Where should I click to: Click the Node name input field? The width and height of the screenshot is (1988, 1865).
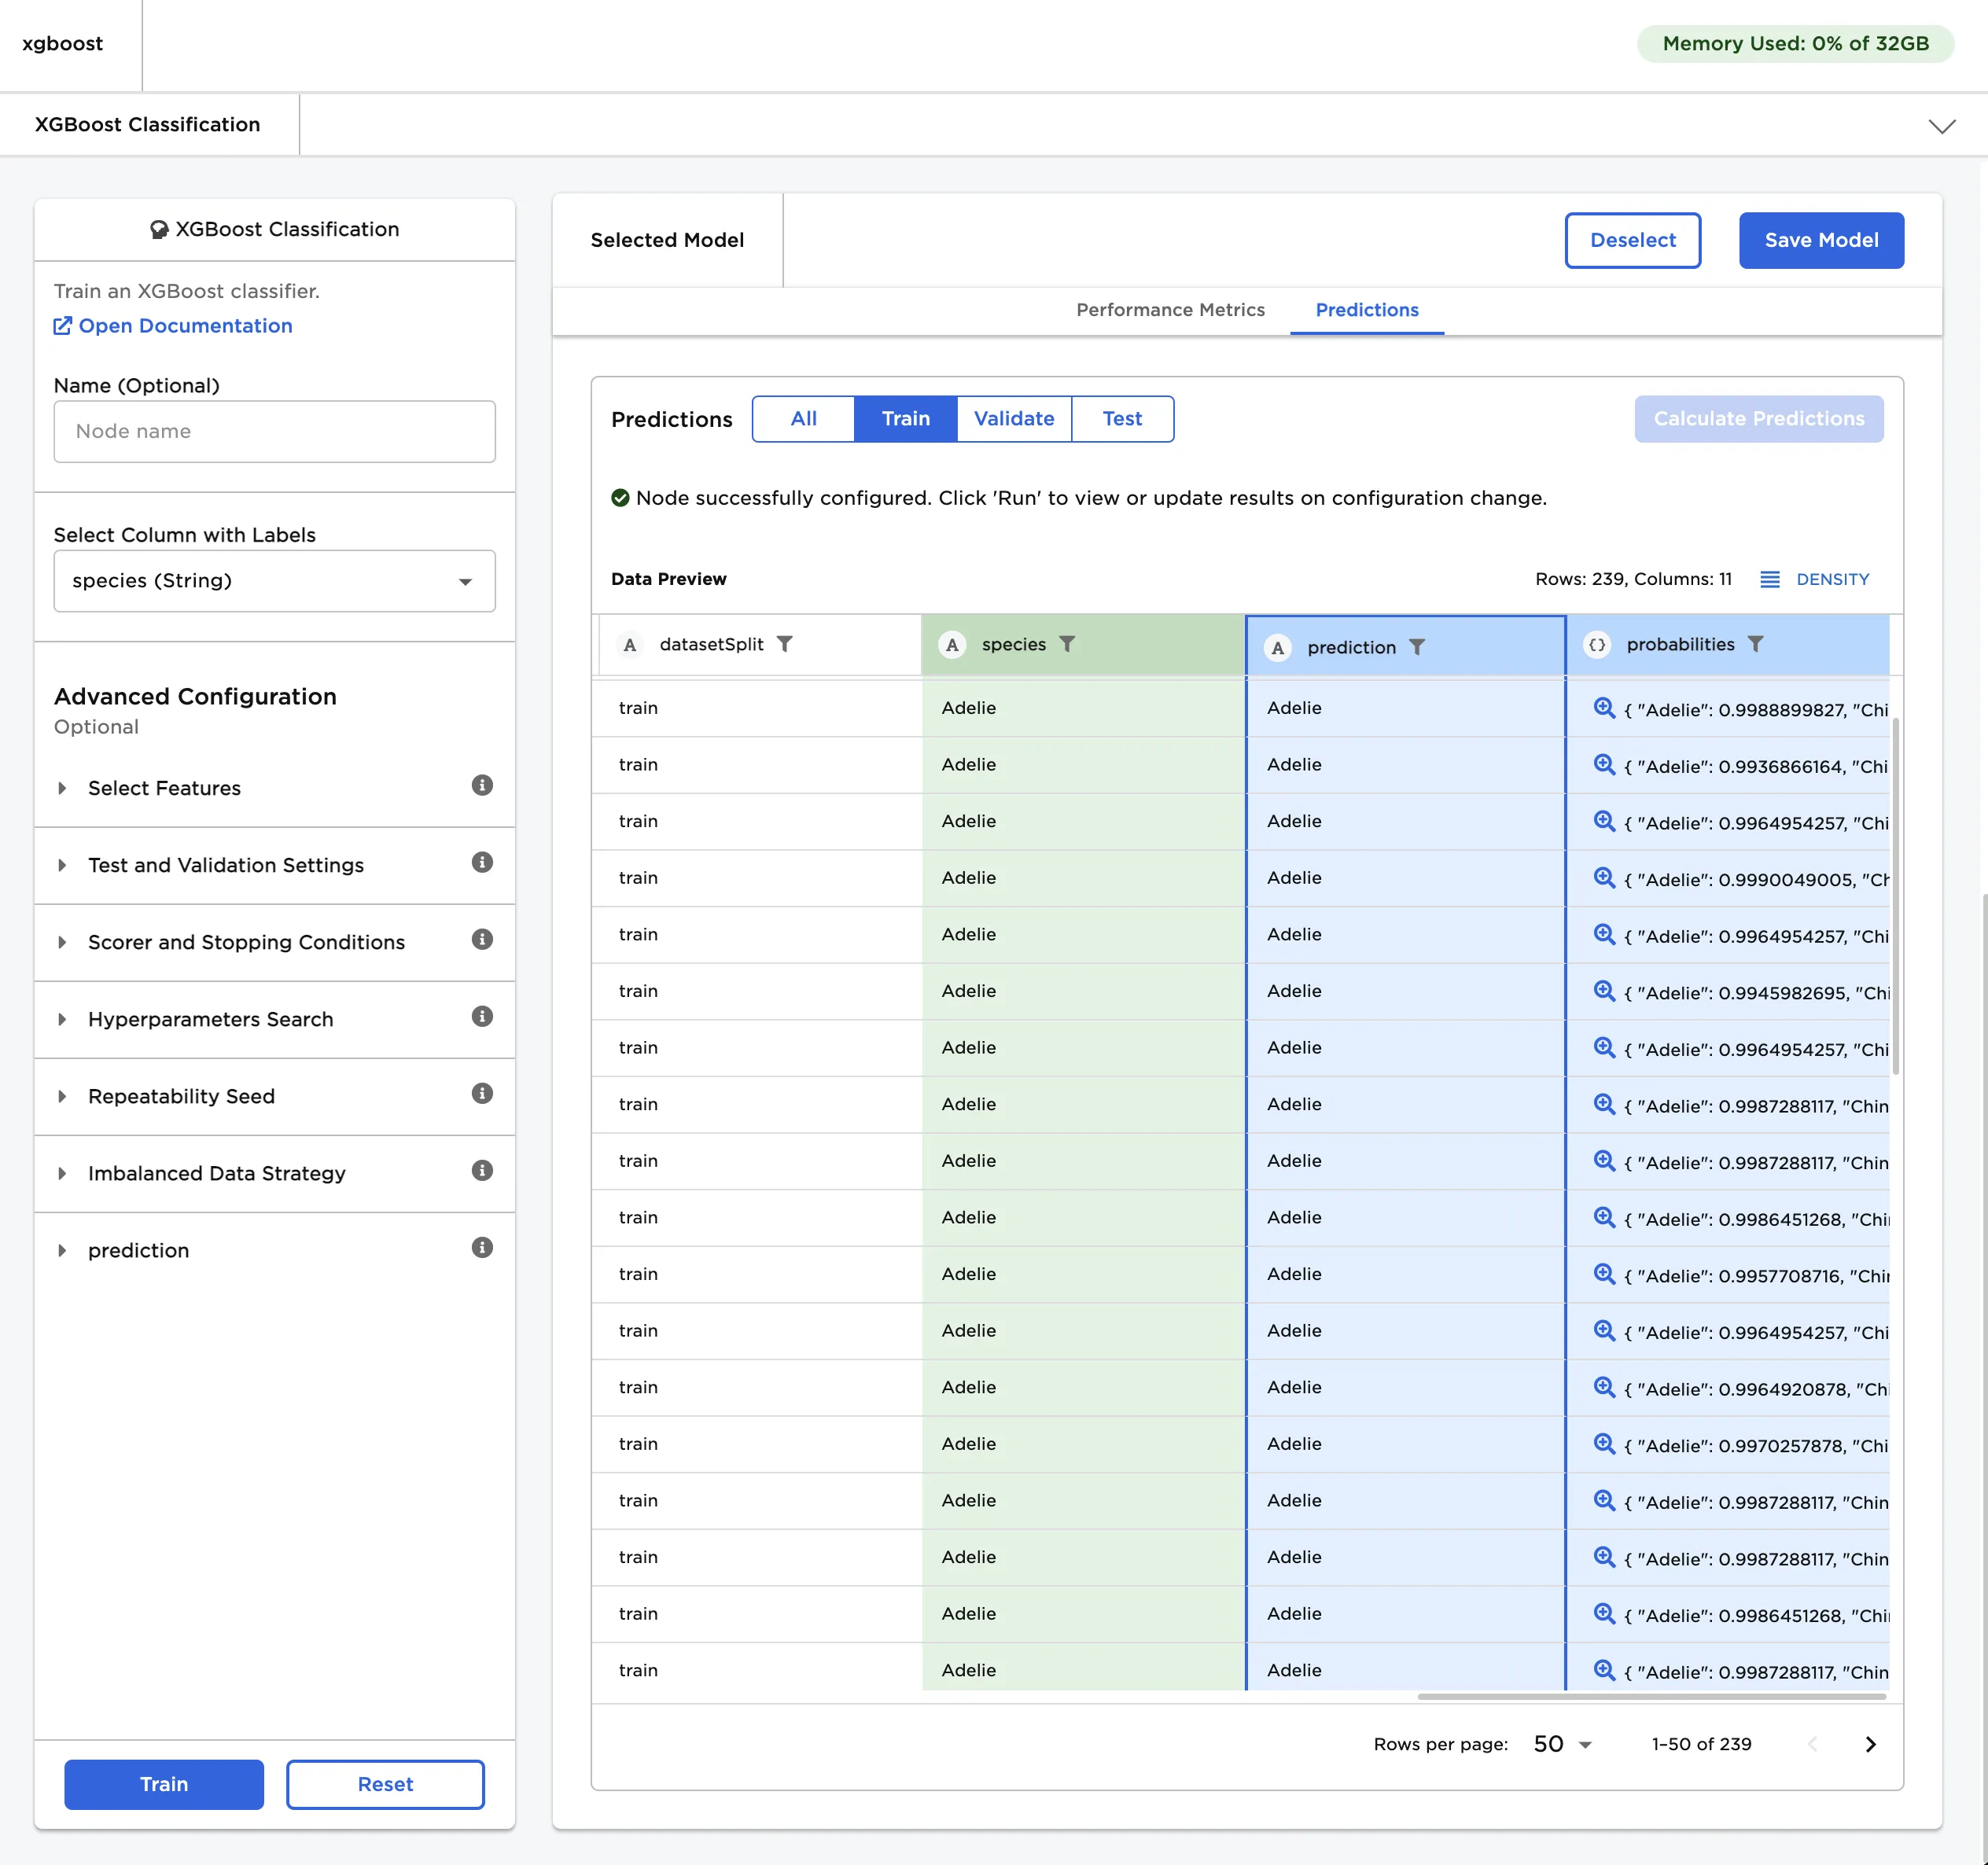[x=274, y=432]
